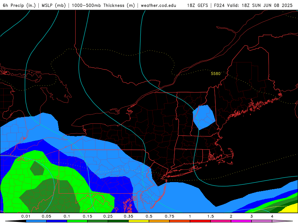This screenshot has width=298, height=223.
Task: Click the '0.1' legend value
Action: (x=67, y=216)
